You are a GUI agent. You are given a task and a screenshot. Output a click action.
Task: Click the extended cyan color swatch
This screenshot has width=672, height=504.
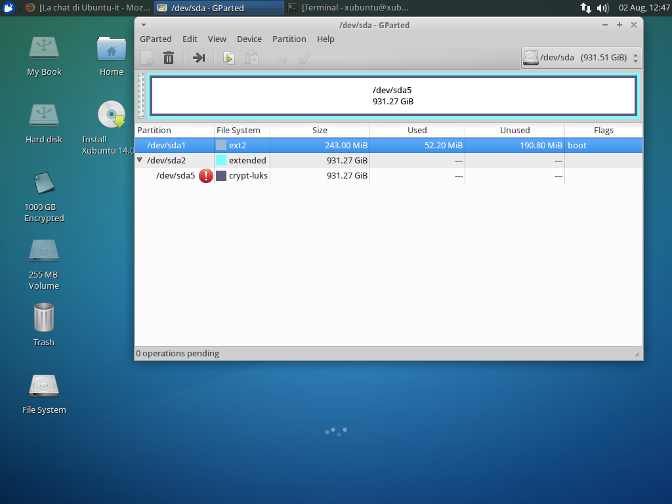click(x=221, y=160)
